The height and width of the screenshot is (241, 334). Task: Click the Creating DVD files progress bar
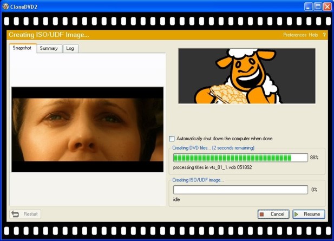click(x=240, y=158)
